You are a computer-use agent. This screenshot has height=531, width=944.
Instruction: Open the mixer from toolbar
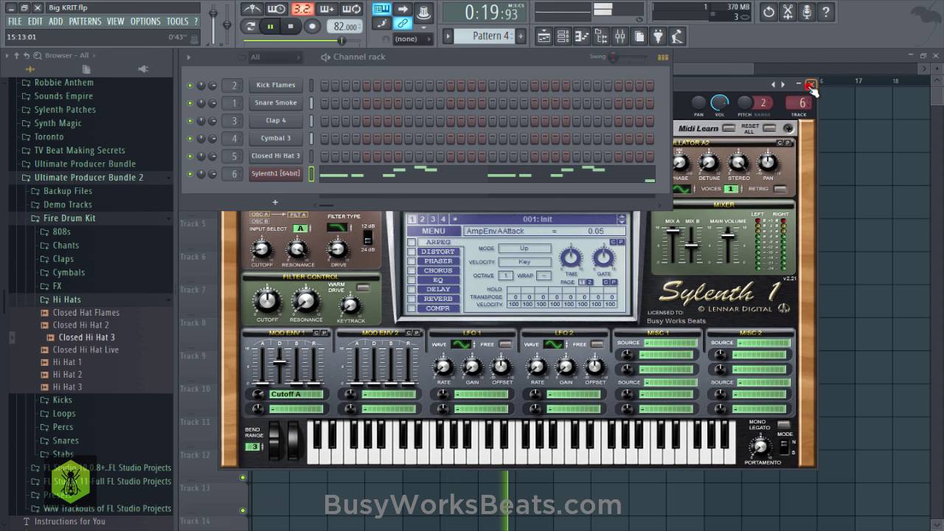click(x=620, y=36)
